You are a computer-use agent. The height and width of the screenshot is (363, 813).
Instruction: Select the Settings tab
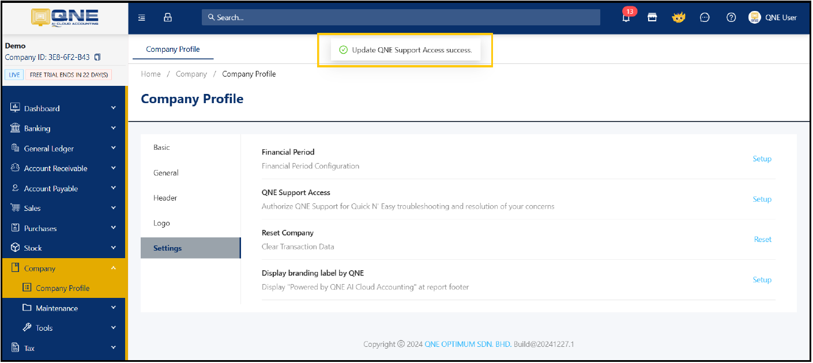pyautogui.click(x=190, y=248)
